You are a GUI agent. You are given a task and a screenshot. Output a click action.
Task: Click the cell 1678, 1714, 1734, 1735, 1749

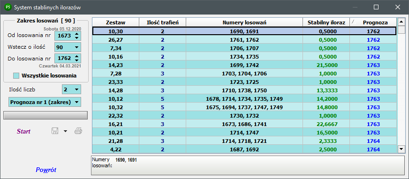click(244, 99)
